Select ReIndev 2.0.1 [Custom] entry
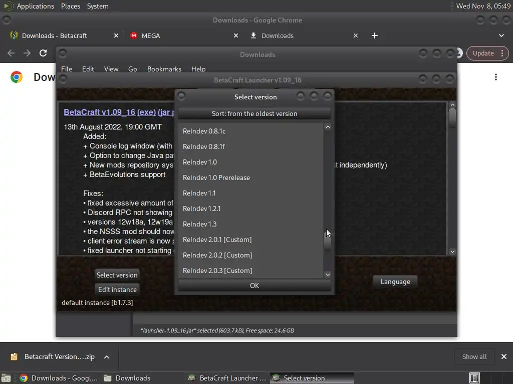Image resolution: width=513 pixels, height=384 pixels. coord(250,239)
